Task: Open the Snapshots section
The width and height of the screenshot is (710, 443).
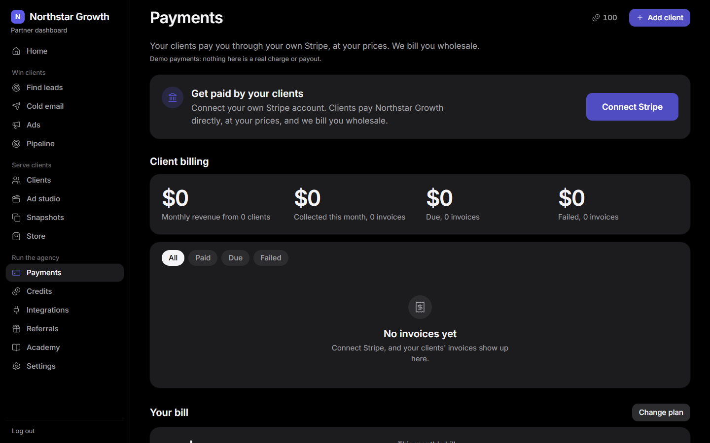Action: [x=65, y=218]
